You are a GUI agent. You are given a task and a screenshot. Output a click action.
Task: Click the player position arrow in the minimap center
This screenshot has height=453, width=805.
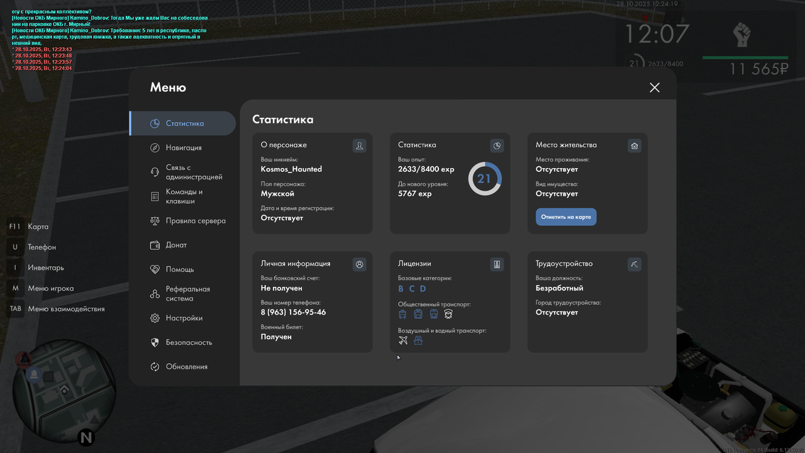[x=64, y=390]
